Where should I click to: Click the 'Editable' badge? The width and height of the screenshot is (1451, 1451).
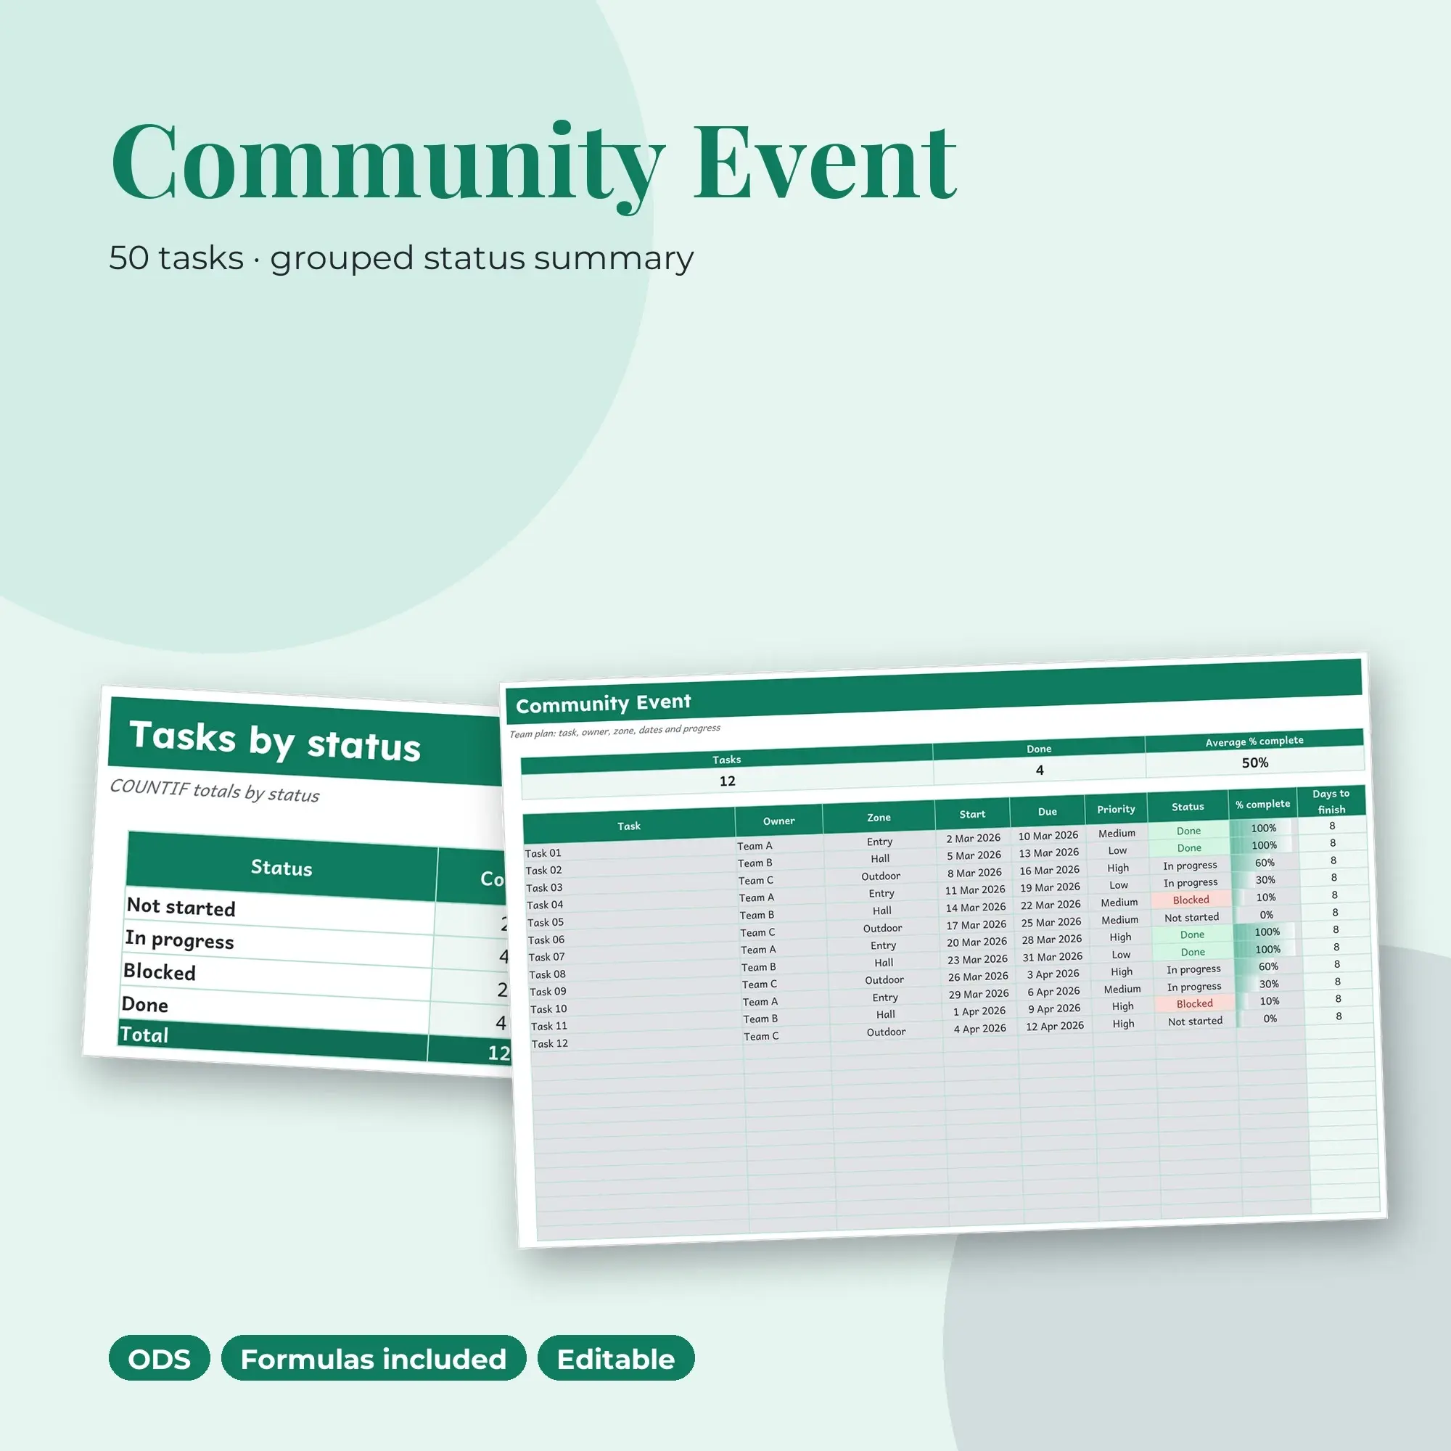(616, 1359)
